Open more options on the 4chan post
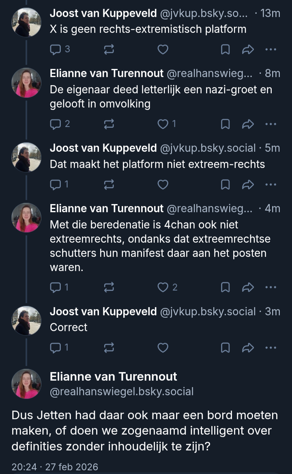 point(271,287)
